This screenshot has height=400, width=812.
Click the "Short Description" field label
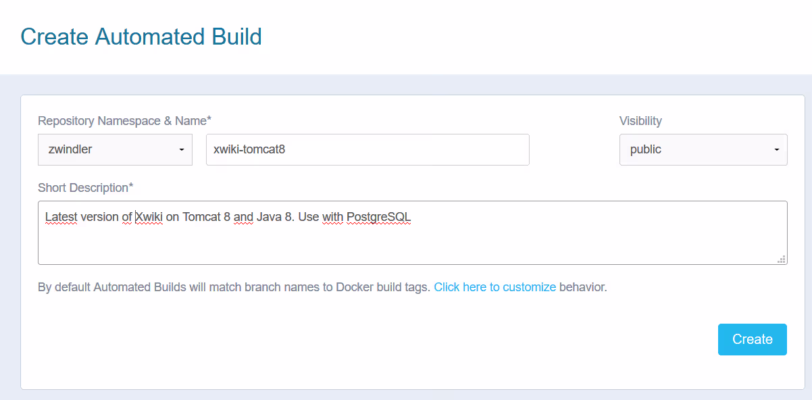click(85, 187)
